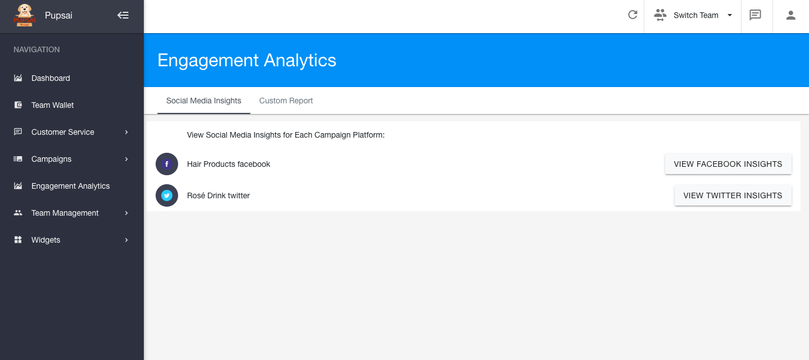
Task: Expand the Widgets submenu chevron
Action: (126, 240)
